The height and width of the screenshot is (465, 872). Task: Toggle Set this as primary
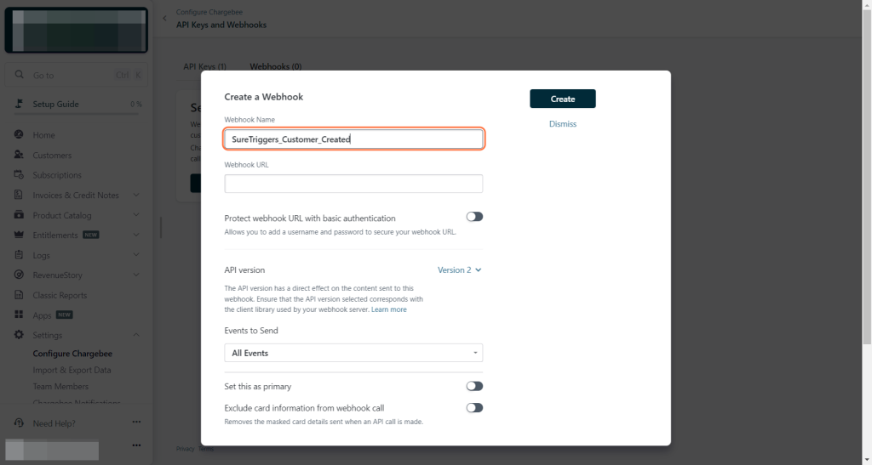[x=474, y=386]
